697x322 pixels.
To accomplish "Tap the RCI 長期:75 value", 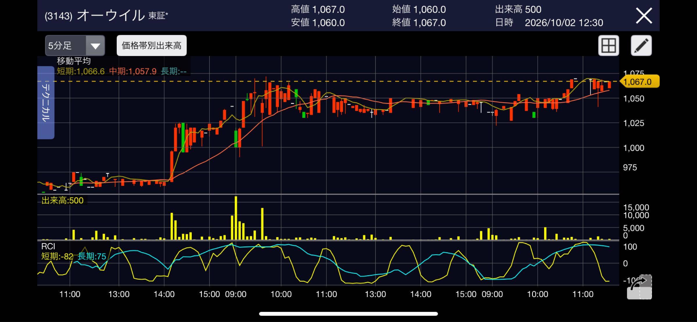I will click(92, 256).
